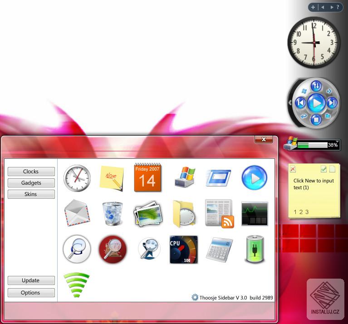Open a media folder via the media gadget folder icon
Image resolution: width=348 pixels, height=324 pixels.
(x=328, y=115)
